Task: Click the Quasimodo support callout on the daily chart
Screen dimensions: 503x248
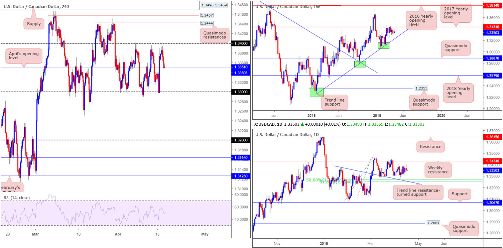Action: (x=464, y=229)
